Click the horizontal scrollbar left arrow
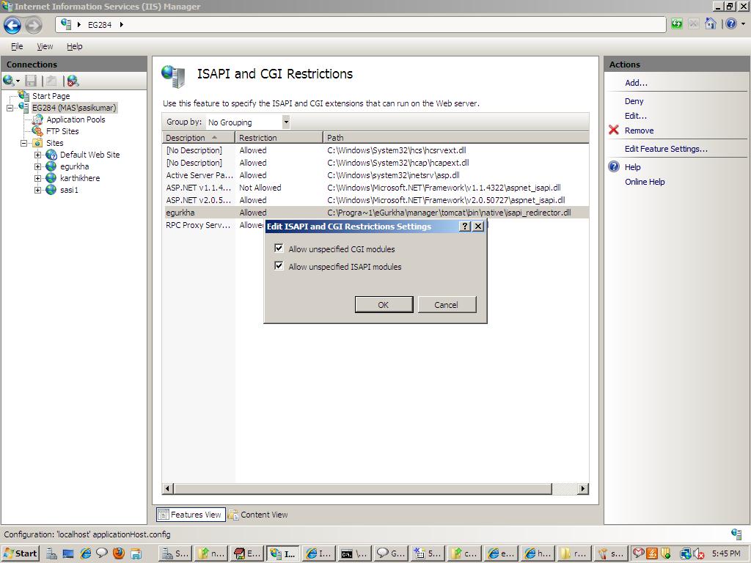 tap(168, 489)
